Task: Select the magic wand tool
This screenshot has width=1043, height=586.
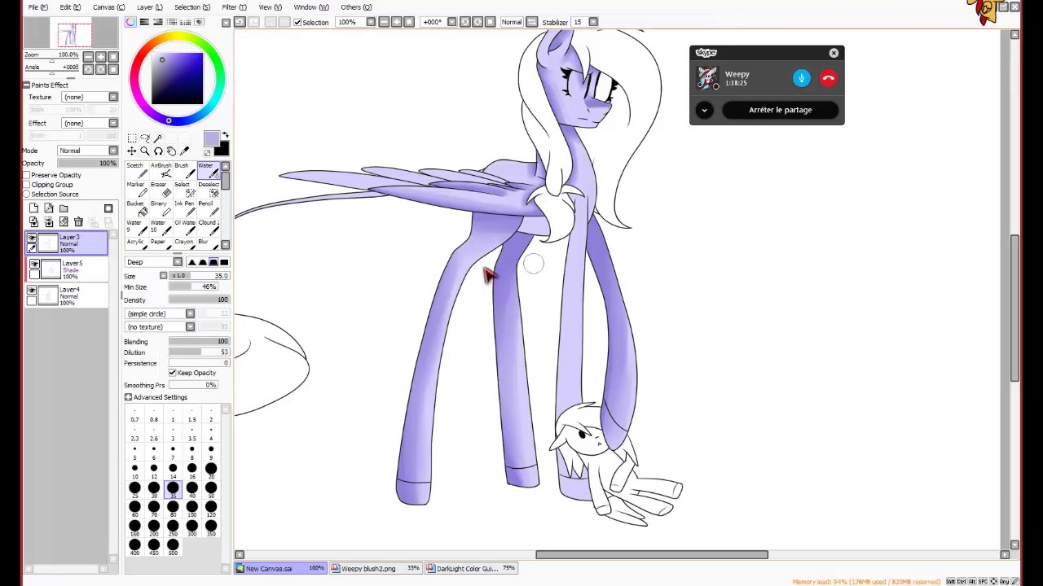Action: [x=158, y=138]
